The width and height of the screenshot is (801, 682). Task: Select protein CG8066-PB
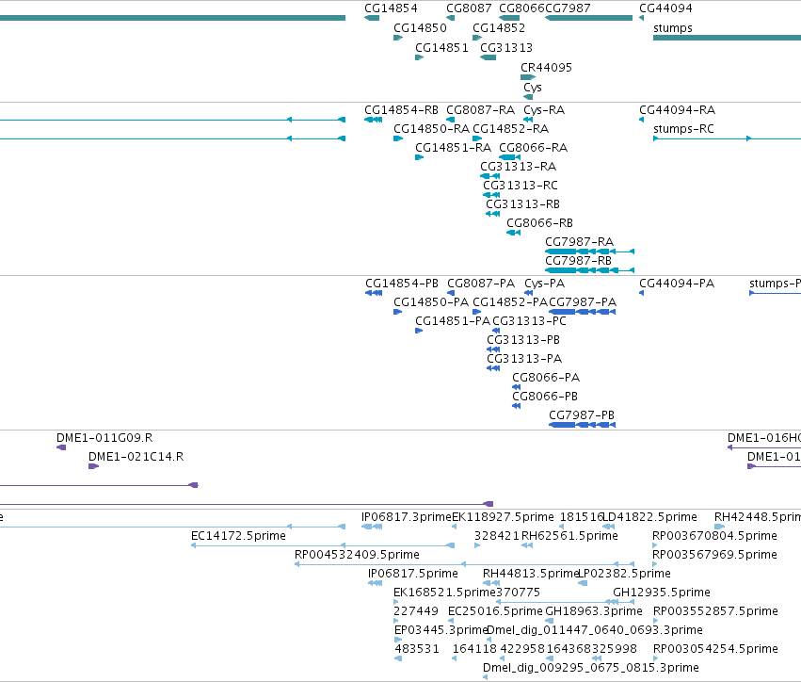click(545, 397)
